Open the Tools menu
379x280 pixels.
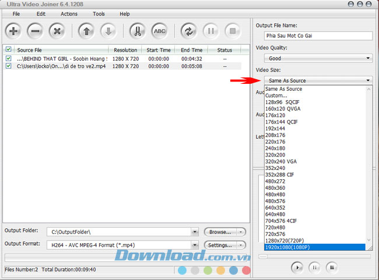coord(99,13)
